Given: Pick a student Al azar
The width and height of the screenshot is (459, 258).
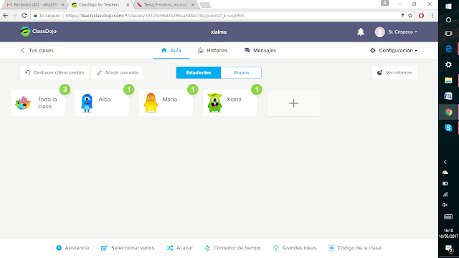Looking at the screenshot, I should tap(180, 248).
